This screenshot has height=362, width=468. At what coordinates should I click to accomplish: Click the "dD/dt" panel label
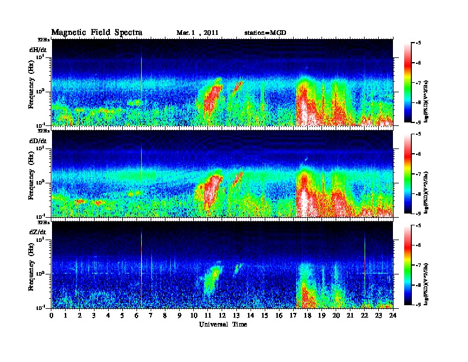38,141
